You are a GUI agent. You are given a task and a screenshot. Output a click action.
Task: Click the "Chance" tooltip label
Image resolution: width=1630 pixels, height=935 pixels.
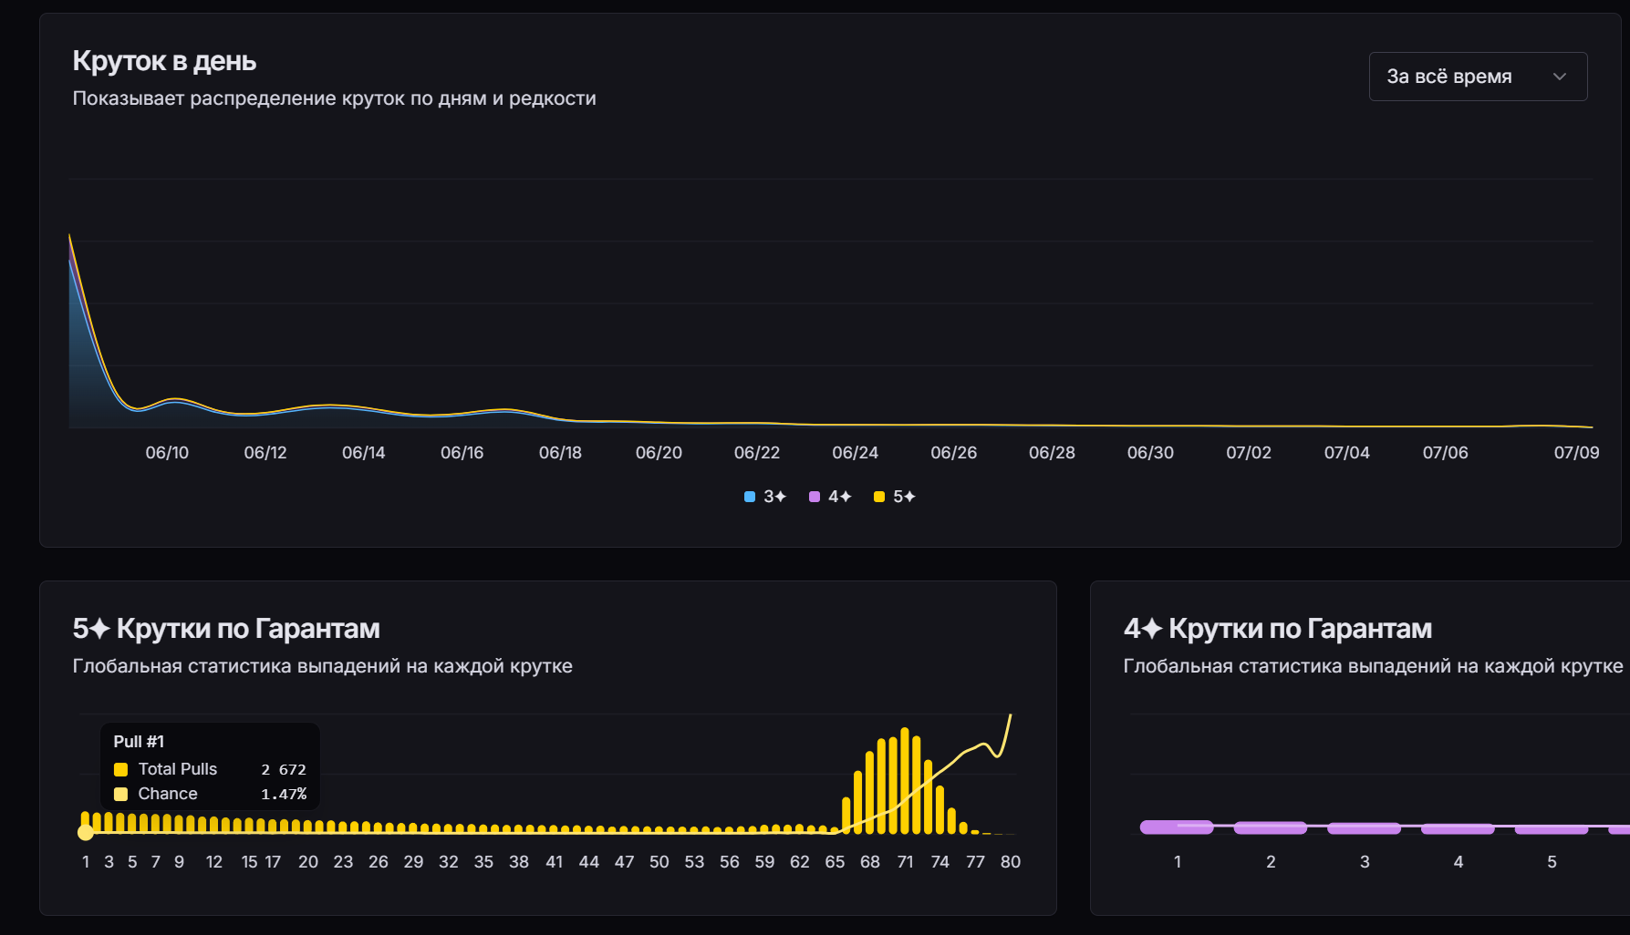tap(168, 794)
